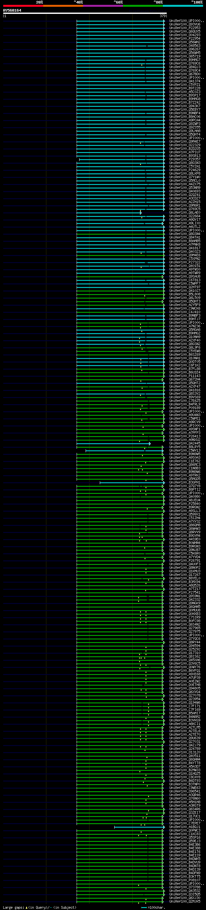The image size is (206, 910).
Task: Click the label UniRef100_Q17267
Action: (184, 575)
